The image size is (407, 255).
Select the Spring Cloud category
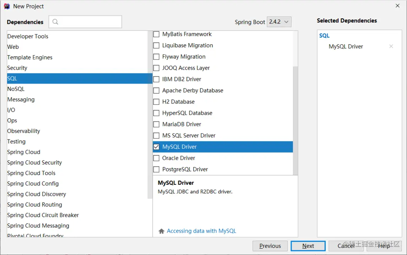(x=77, y=152)
